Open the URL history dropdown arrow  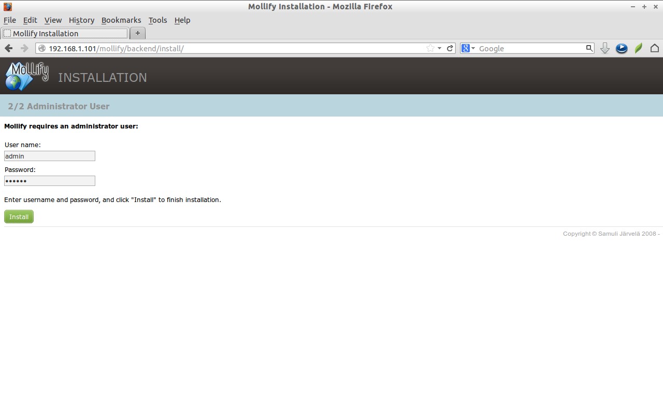point(440,48)
